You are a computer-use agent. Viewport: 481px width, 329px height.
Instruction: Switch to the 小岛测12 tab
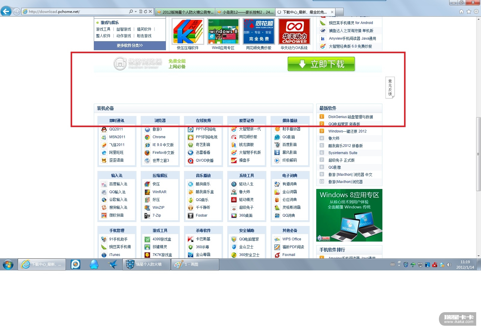245,12
